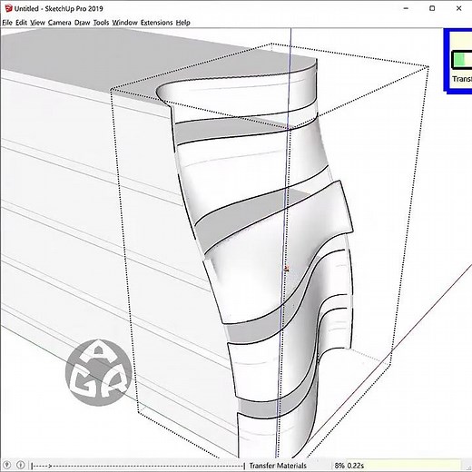
Task: Open the Draw menu
Action: pos(83,23)
